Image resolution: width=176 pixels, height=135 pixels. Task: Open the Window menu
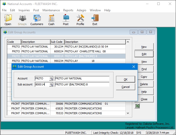95,10
